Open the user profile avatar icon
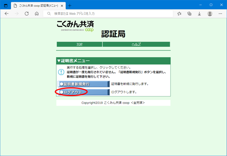The width and height of the screenshot is (227, 156). [210, 14]
